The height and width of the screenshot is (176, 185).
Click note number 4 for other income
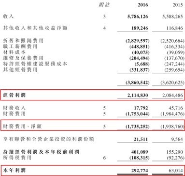104,28
